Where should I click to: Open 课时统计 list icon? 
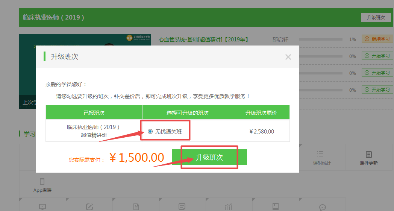(320, 154)
